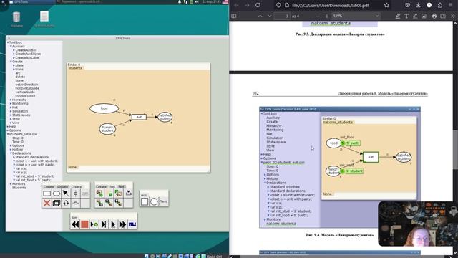
Task: Click the 'colset s = unit with student' declaration
Action: 36,161
